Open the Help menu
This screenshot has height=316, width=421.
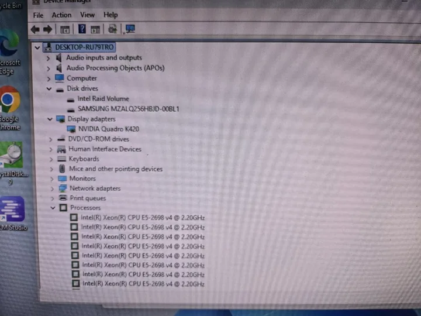pyautogui.click(x=111, y=15)
